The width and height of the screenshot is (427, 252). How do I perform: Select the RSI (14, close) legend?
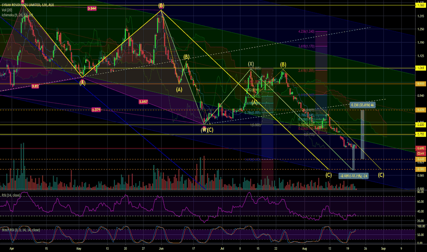coord(11,195)
